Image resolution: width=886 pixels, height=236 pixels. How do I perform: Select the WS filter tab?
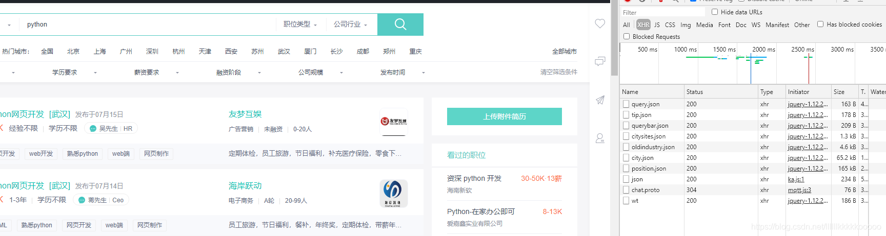click(x=756, y=25)
